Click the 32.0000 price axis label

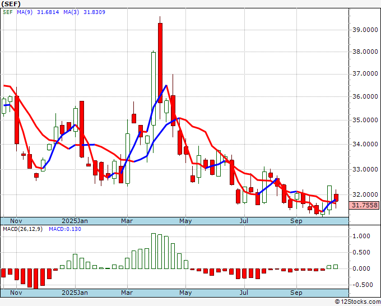tap(364, 194)
